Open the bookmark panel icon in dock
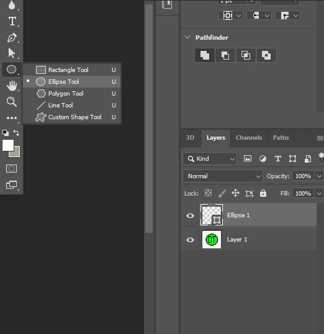324x334 pixels. click(x=167, y=4)
